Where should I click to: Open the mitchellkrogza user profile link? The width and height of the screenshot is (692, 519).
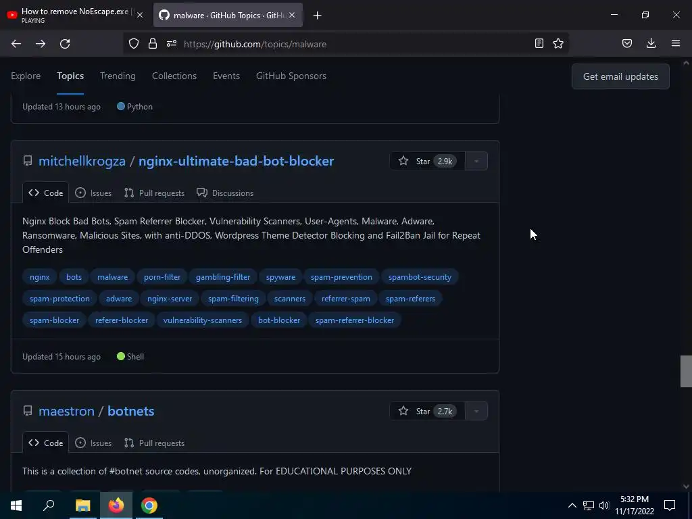82,161
